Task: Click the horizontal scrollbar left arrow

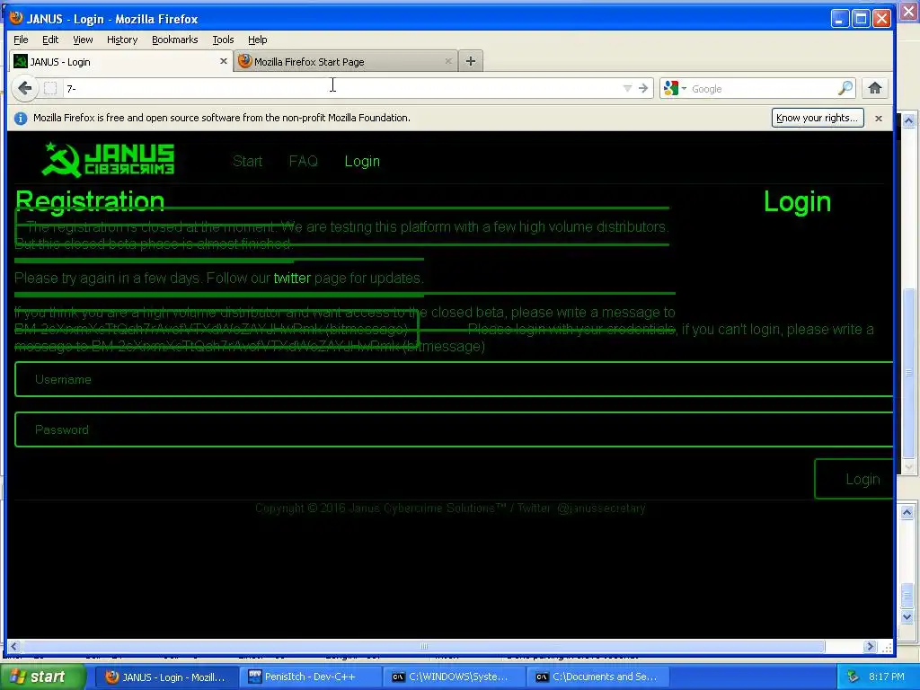Action: pos(14,647)
